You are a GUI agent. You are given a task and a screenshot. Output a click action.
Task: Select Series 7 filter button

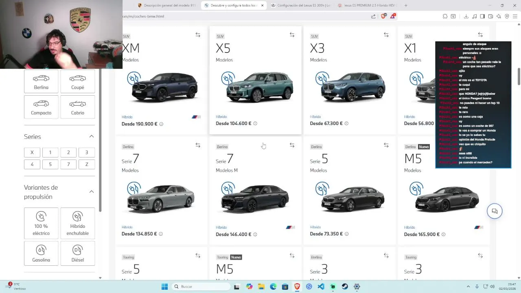click(68, 164)
